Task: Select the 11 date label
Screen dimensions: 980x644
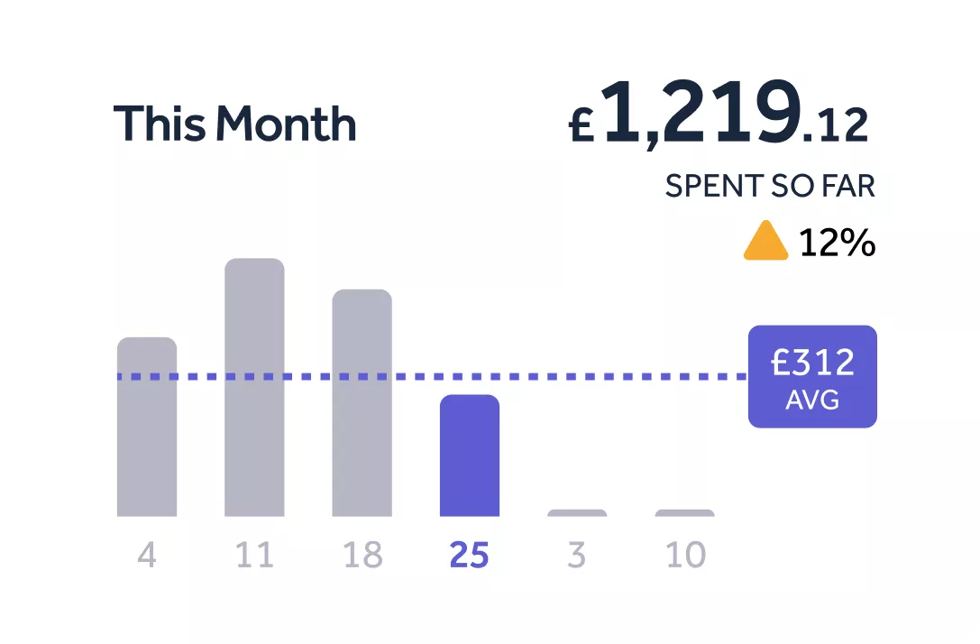Action: point(254,556)
